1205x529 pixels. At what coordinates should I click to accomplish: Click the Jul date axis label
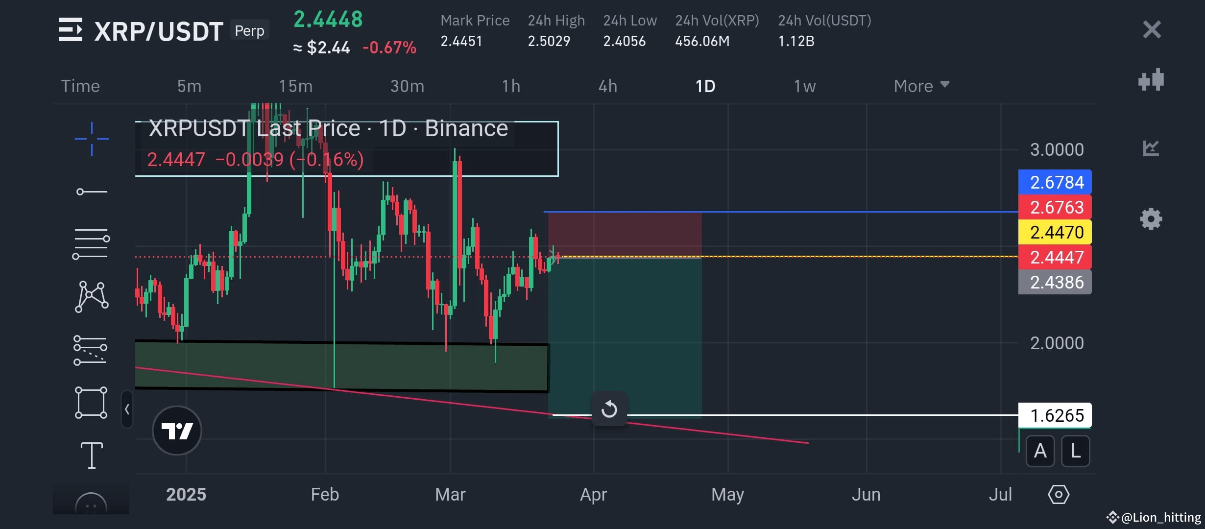pyautogui.click(x=1000, y=495)
